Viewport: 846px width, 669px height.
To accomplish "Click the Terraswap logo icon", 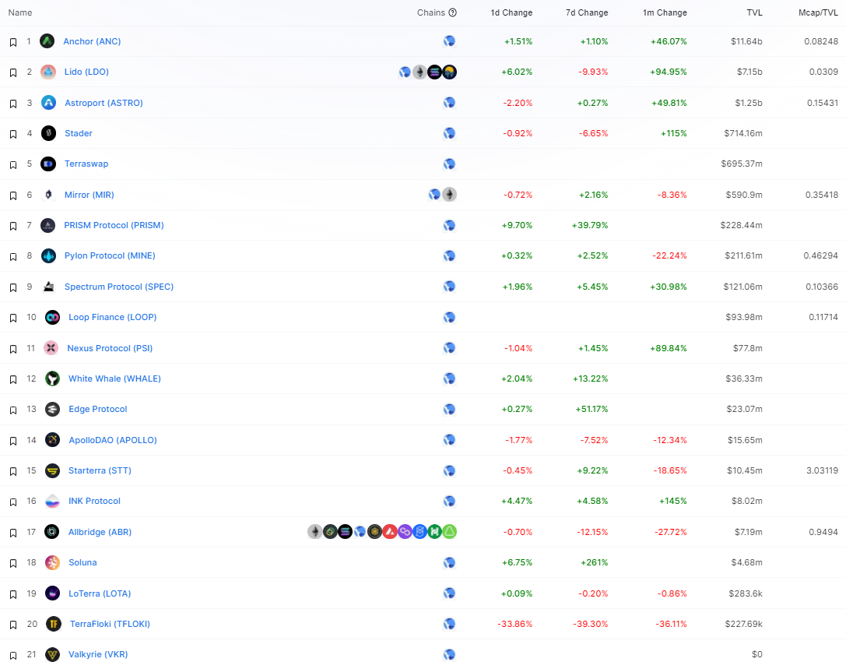I will pyautogui.click(x=48, y=164).
